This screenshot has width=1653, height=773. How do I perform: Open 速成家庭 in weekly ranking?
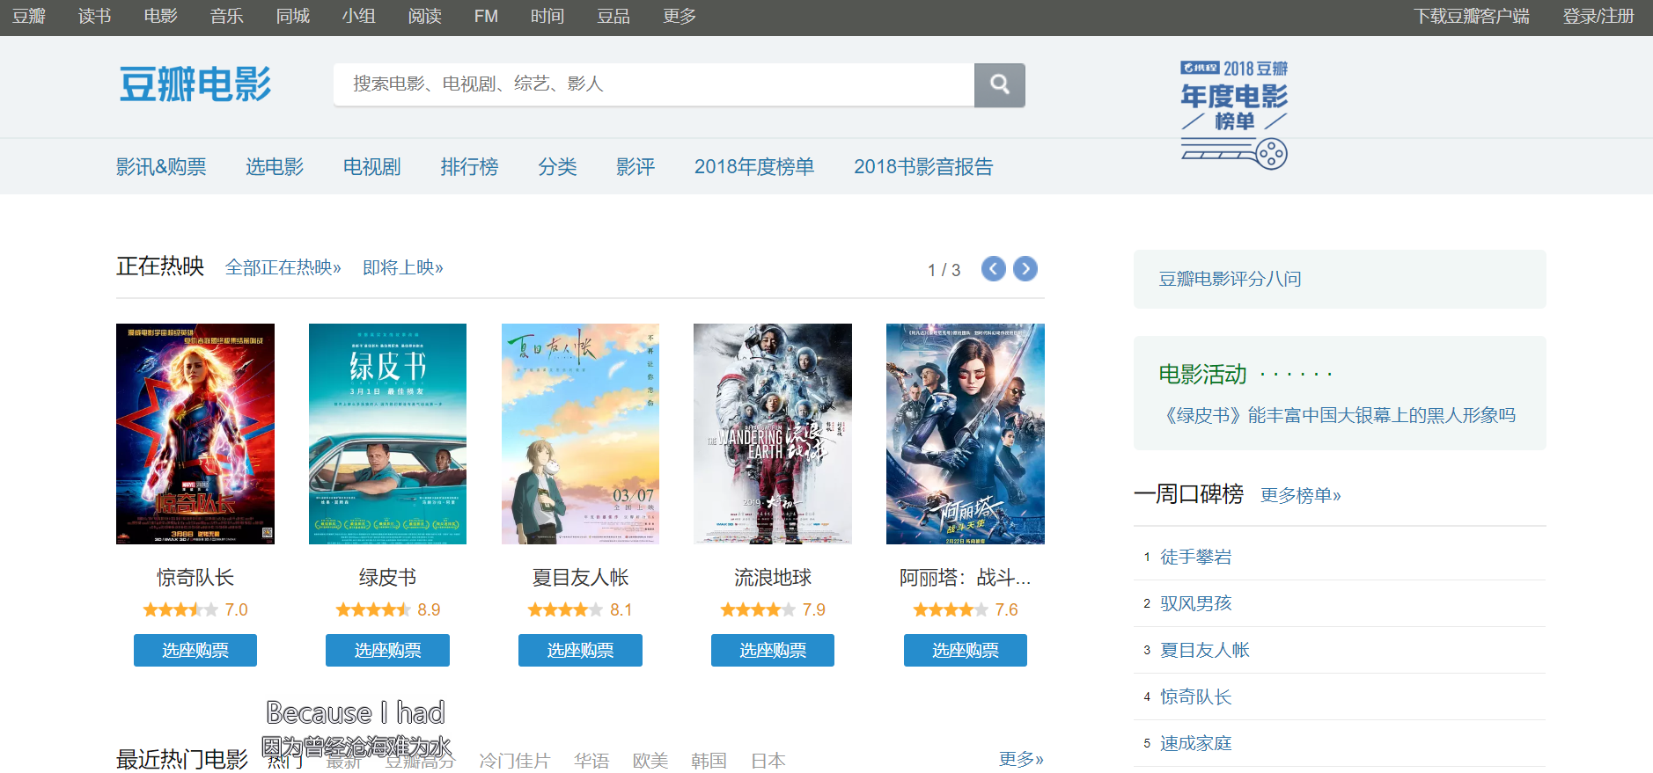pos(1195,743)
